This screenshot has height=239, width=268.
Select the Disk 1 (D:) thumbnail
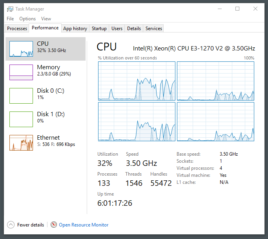coord(21,119)
